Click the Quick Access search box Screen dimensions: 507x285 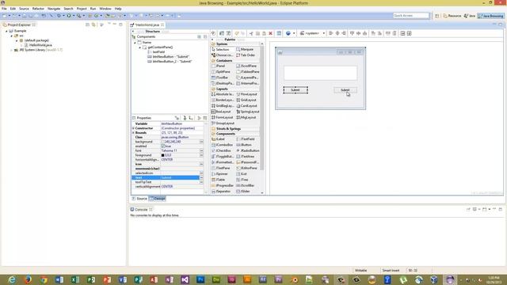[x=411, y=16]
